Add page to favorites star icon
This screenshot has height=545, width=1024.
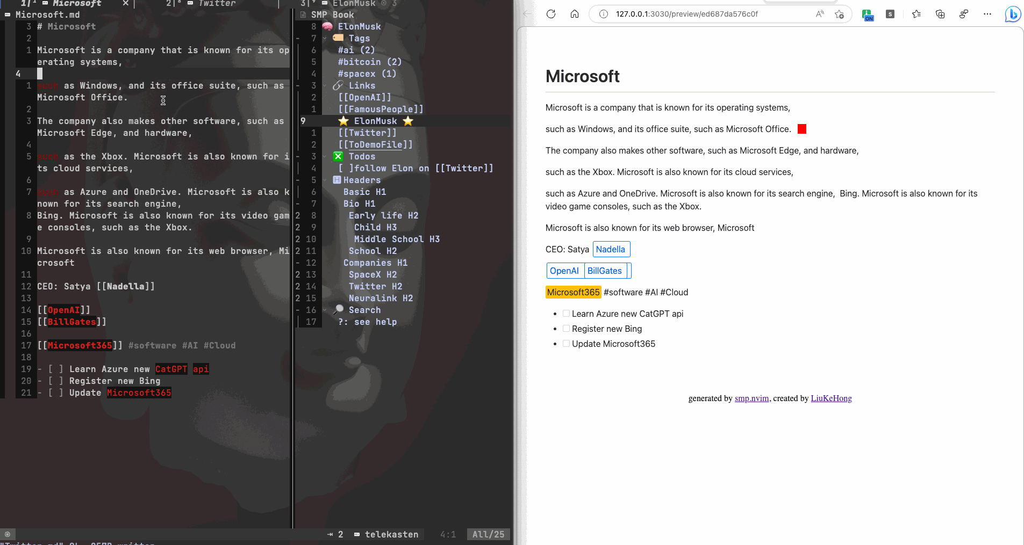839,14
